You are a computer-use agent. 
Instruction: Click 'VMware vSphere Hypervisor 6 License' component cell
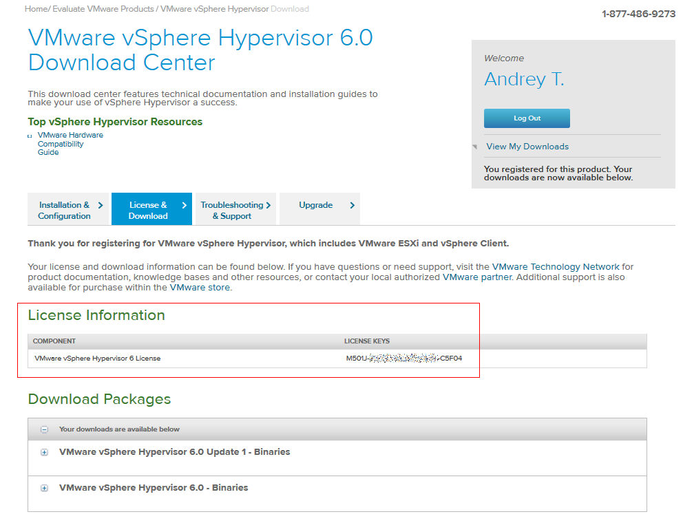coord(98,359)
